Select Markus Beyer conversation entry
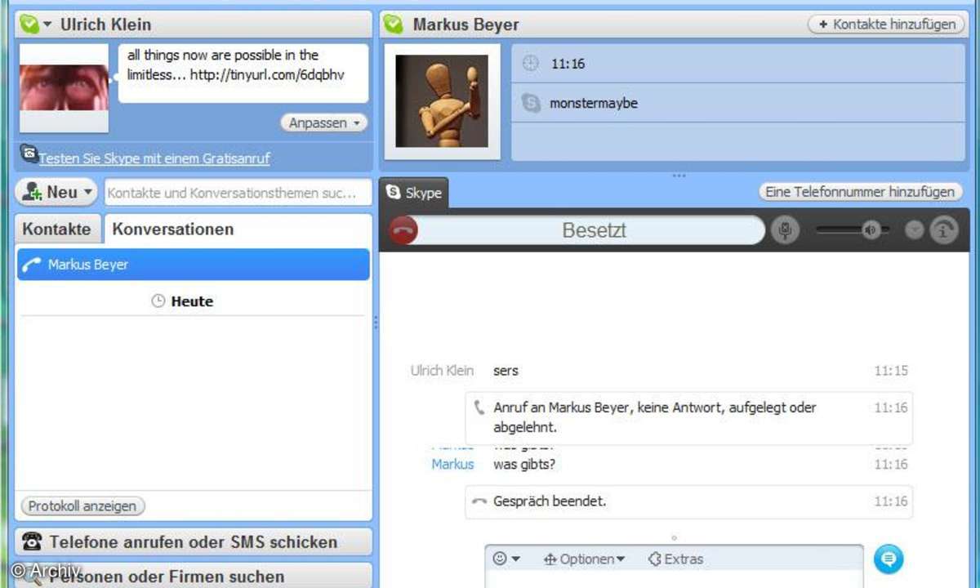 194,265
